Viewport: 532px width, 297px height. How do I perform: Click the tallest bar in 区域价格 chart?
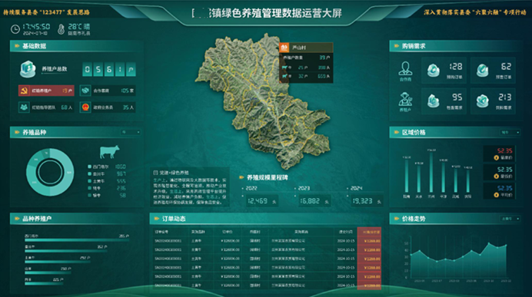(x=431, y=172)
